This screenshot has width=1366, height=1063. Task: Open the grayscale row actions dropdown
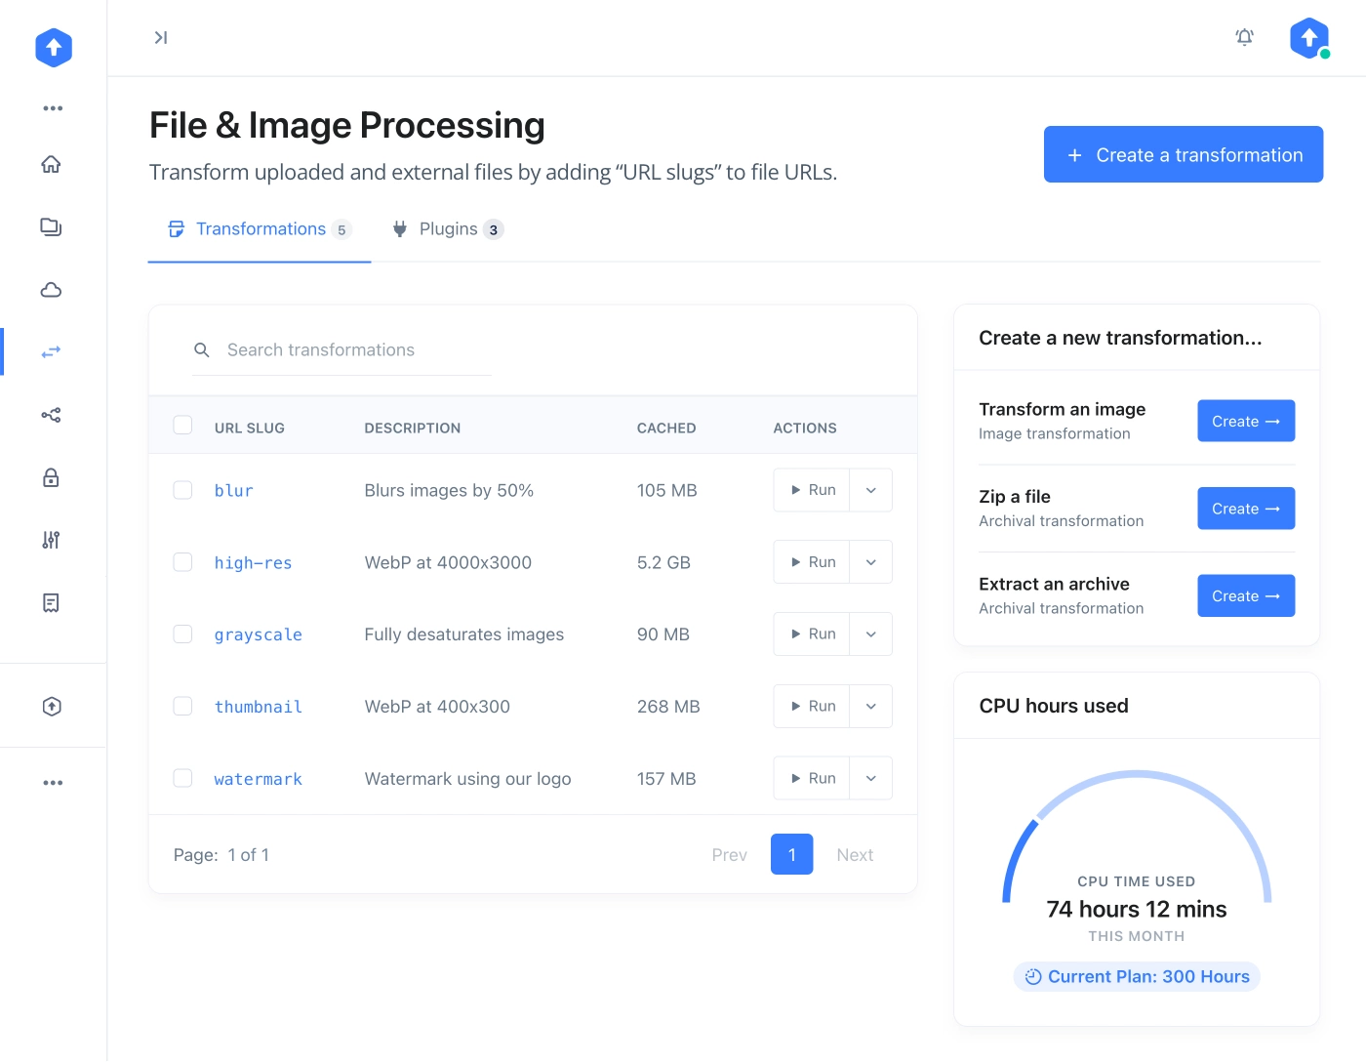coord(870,634)
